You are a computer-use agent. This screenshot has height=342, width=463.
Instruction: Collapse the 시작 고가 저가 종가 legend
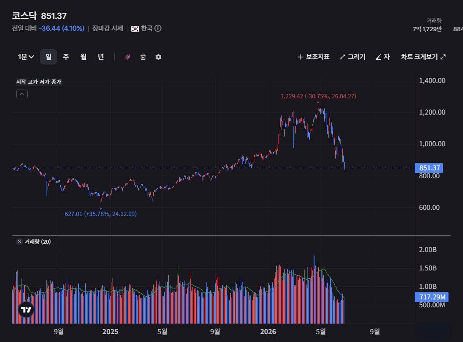point(22,94)
